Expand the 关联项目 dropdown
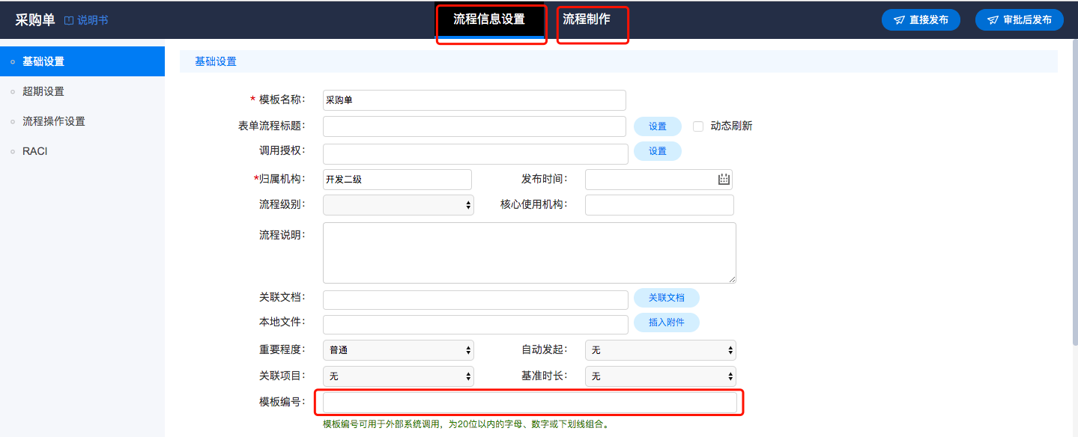The image size is (1078, 437). click(x=399, y=376)
